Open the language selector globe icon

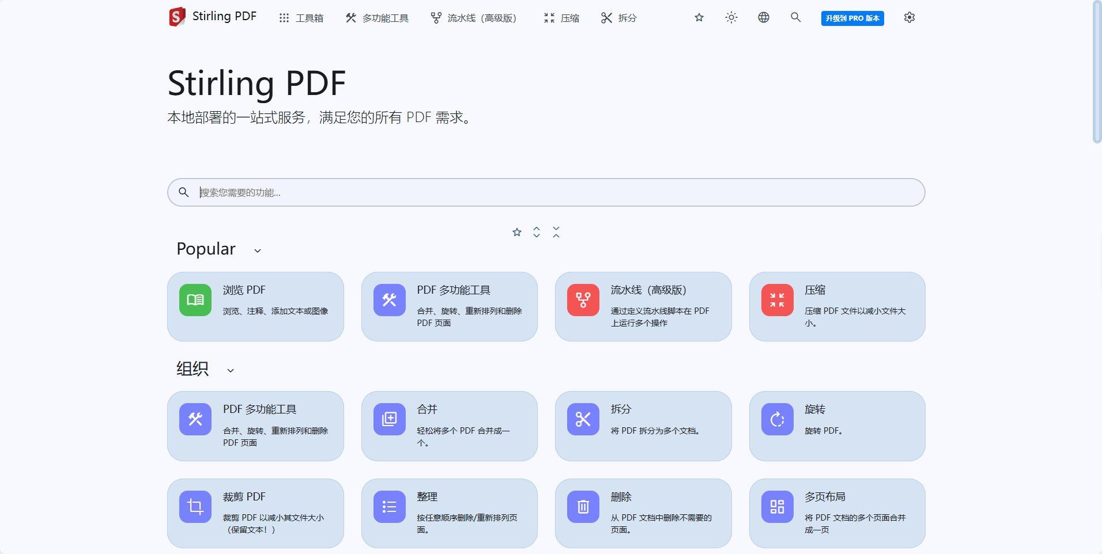pyautogui.click(x=763, y=17)
